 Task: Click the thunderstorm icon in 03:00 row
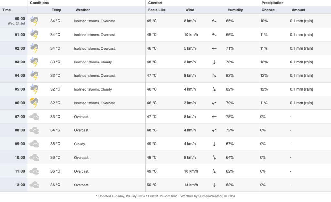[x=34, y=62]
